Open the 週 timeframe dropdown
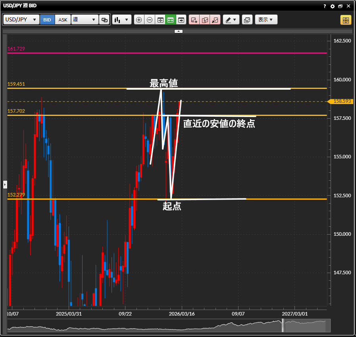 click(85, 20)
